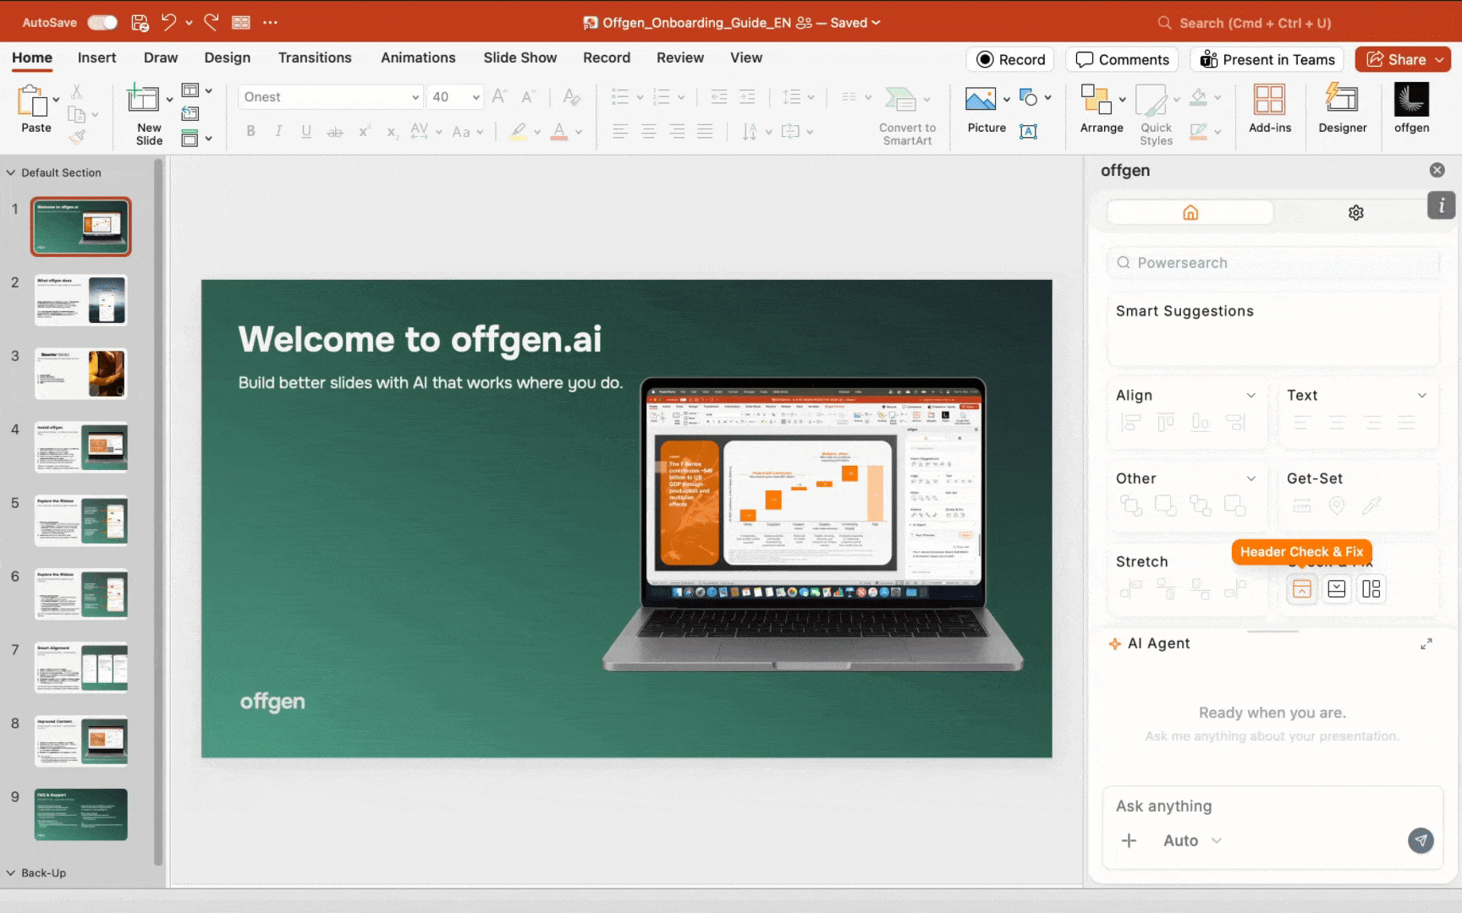Select slide 9 thumbnail
Image resolution: width=1462 pixels, height=913 pixels.
point(81,815)
